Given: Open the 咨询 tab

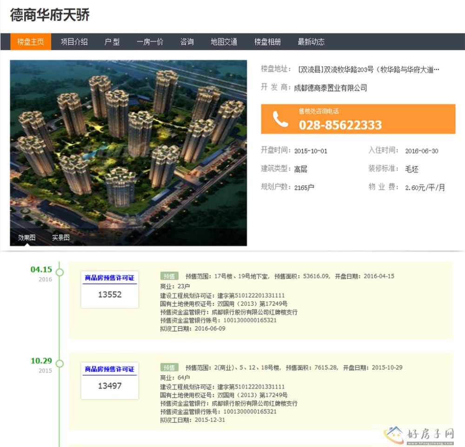Looking at the screenshot, I should [187, 42].
